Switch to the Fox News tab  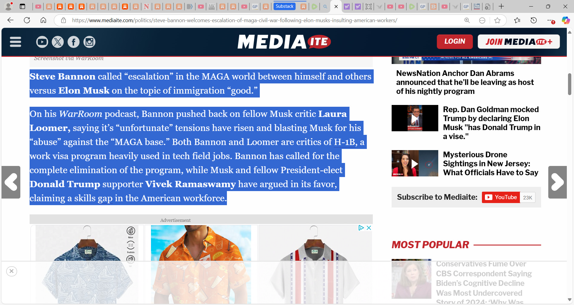tap(477, 7)
